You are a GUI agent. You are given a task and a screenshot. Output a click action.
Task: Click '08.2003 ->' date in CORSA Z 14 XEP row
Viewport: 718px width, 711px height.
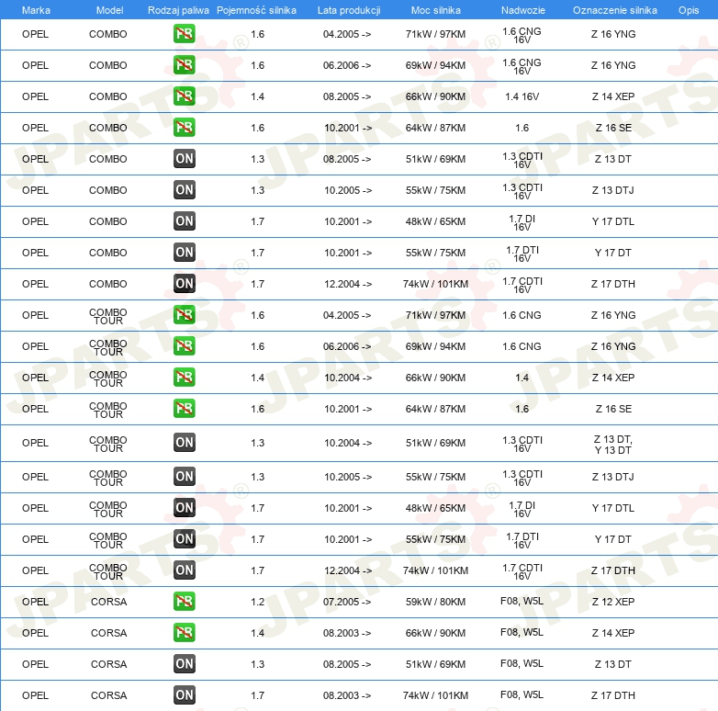coord(347,633)
